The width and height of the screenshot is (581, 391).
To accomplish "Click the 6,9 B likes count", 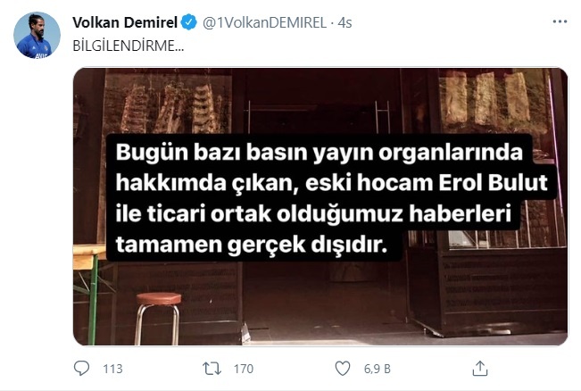I will 377,369.
